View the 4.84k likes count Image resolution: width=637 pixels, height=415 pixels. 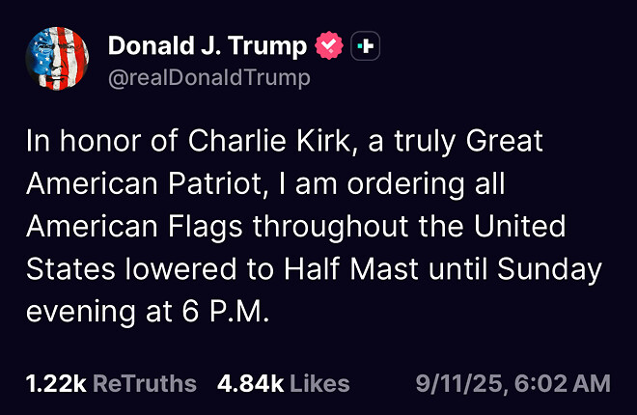click(x=250, y=384)
